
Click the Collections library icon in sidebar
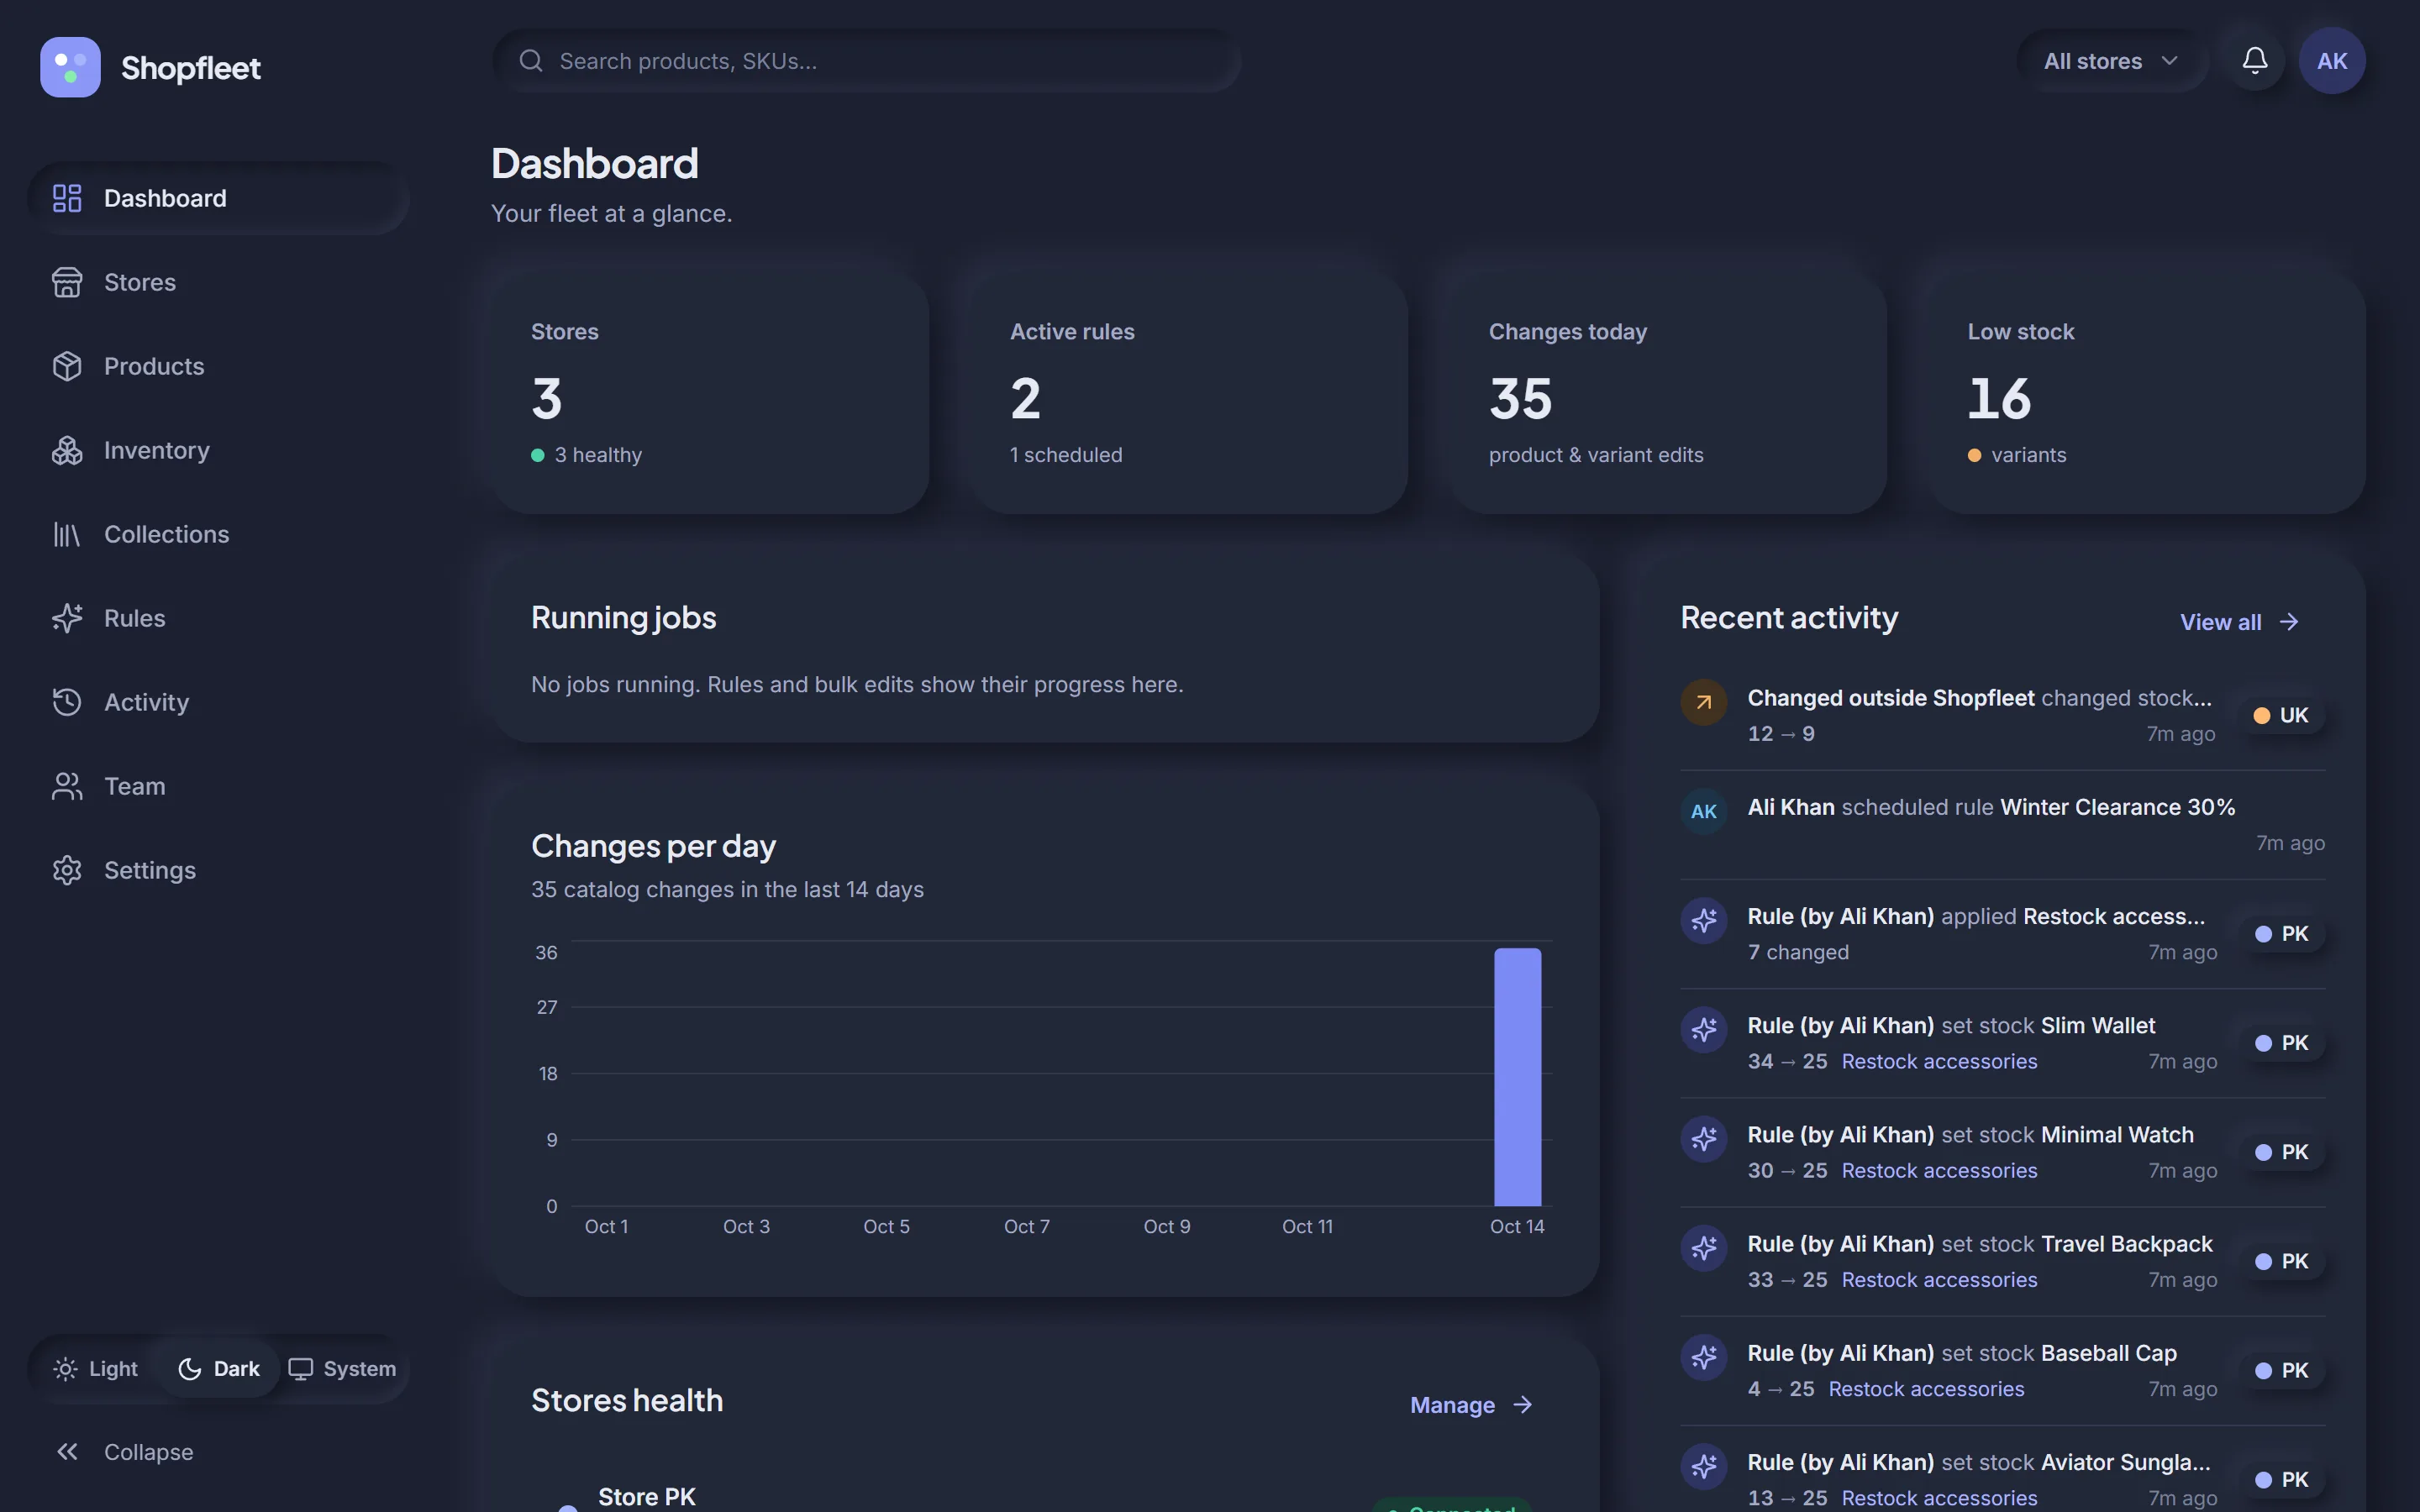point(67,534)
